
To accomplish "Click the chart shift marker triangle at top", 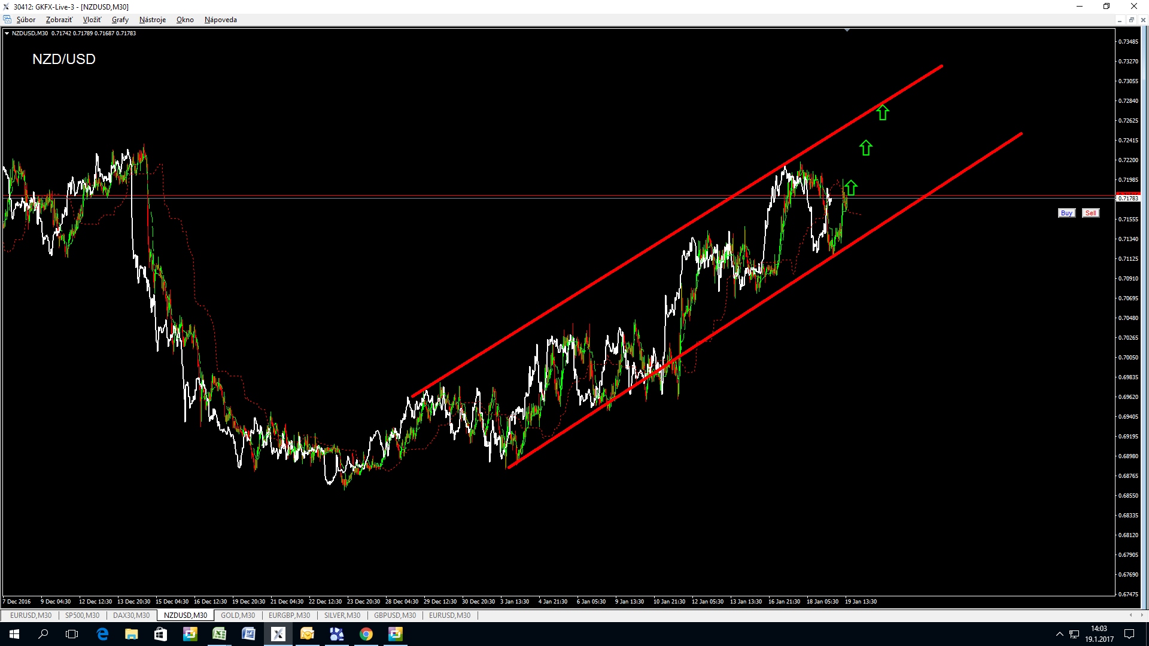I will [x=847, y=30].
